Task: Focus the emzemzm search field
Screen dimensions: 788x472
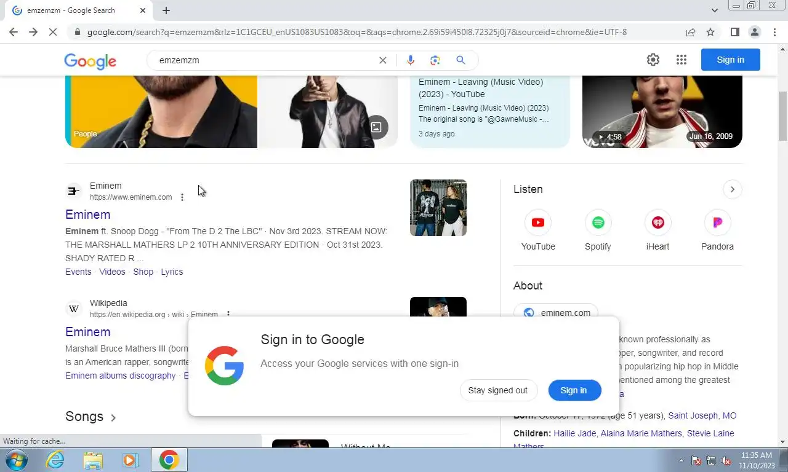Action: click(x=265, y=60)
